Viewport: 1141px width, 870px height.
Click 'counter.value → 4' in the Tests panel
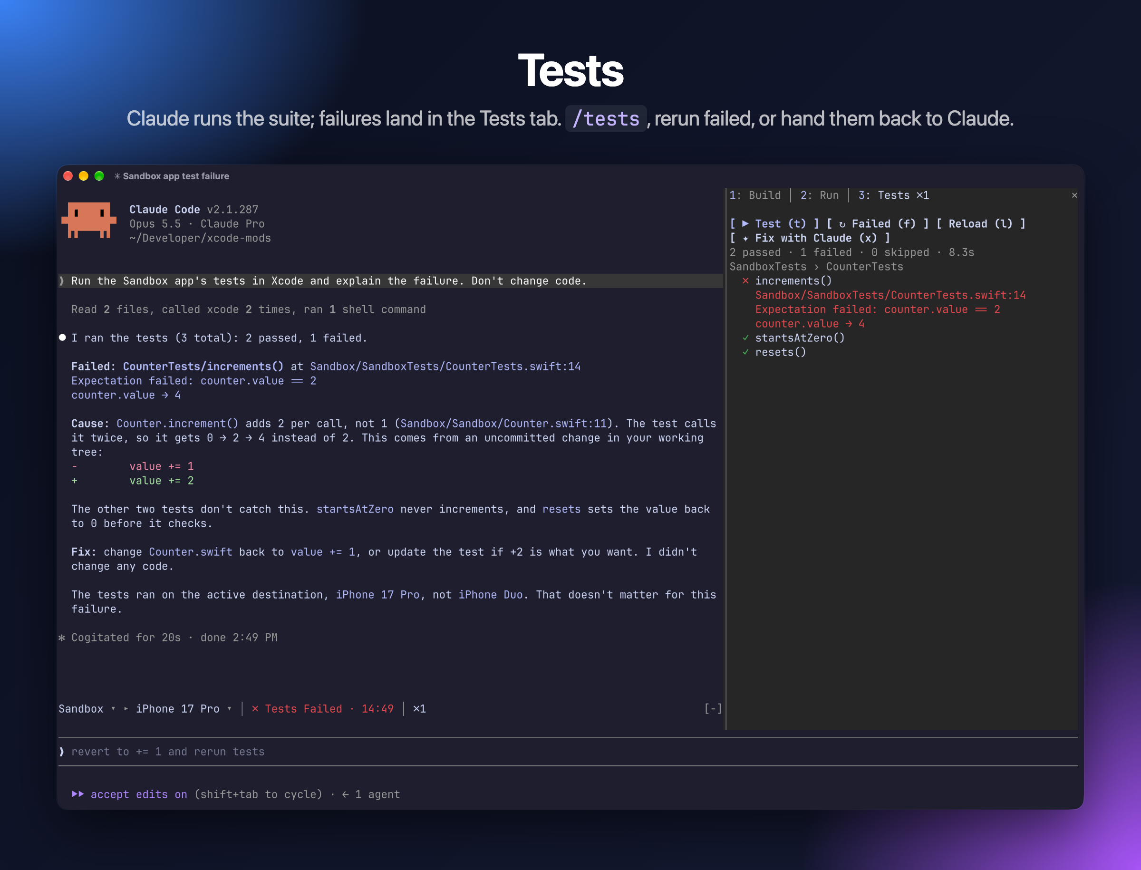click(x=810, y=324)
